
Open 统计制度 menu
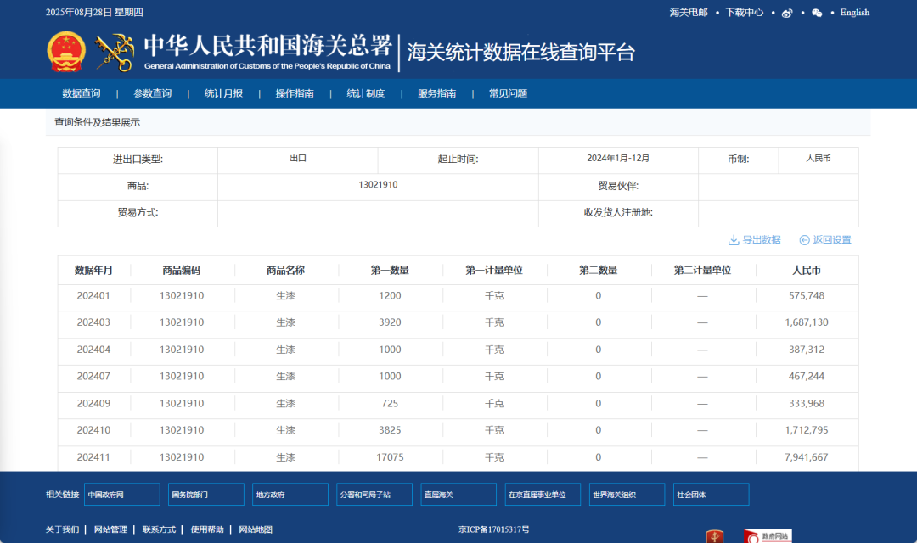pos(365,93)
